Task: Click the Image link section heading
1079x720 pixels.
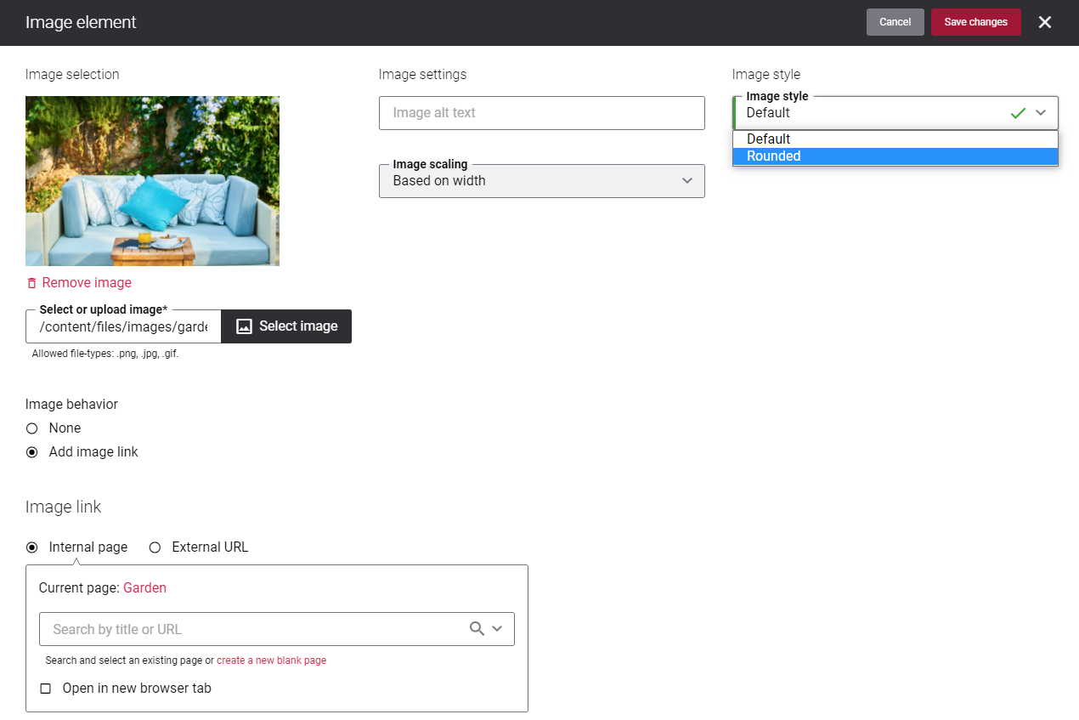Action: pyautogui.click(x=63, y=507)
